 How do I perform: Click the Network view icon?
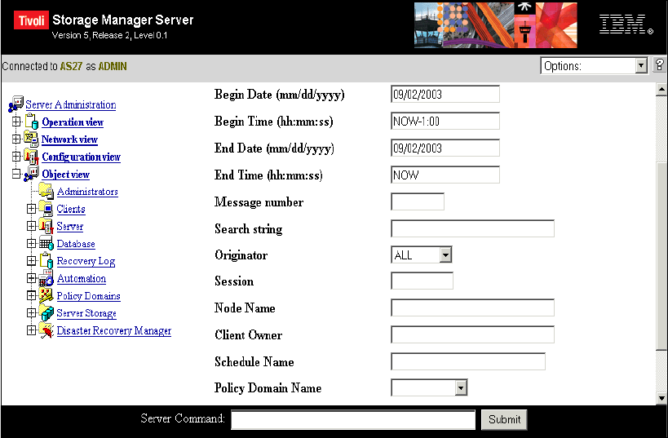(x=31, y=139)
